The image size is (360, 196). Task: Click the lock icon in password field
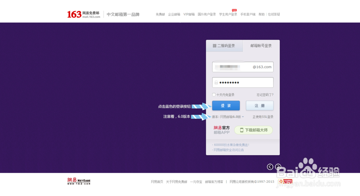point(216,82)
